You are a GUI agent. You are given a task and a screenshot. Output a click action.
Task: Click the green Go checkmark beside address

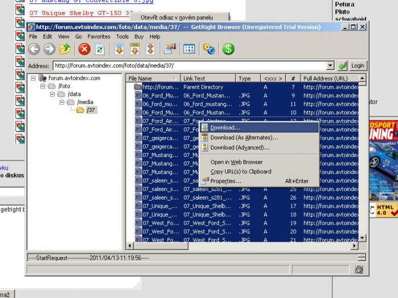tap(342, 66)
